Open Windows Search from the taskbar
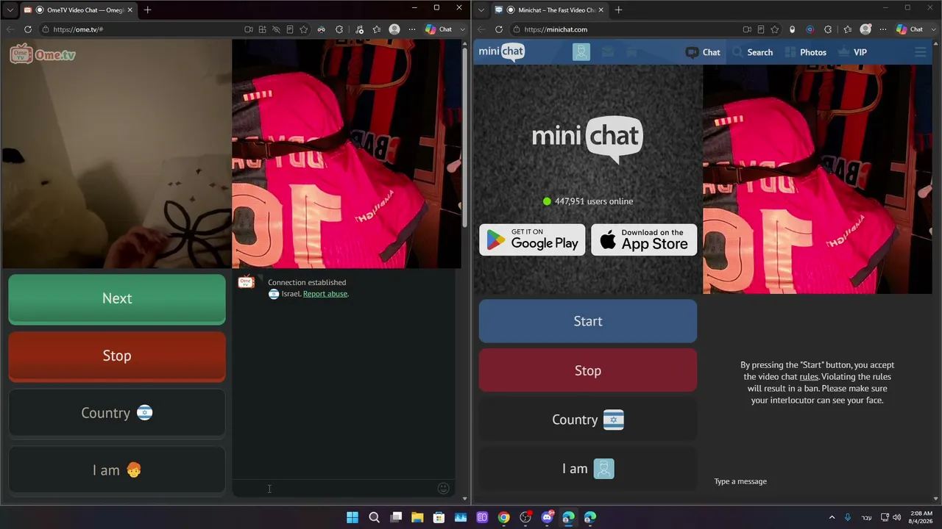942x529 pixels. pos(374,517)
